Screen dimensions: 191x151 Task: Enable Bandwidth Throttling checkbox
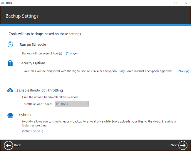coord(16,90)
